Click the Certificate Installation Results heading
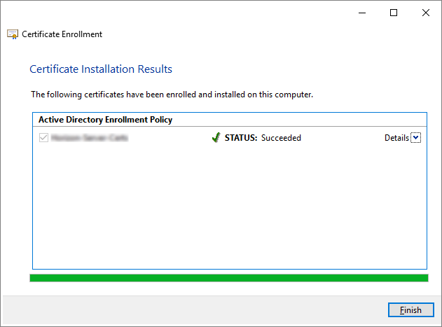The width and height of the screenshot is (442, 327). click(101, 69)
